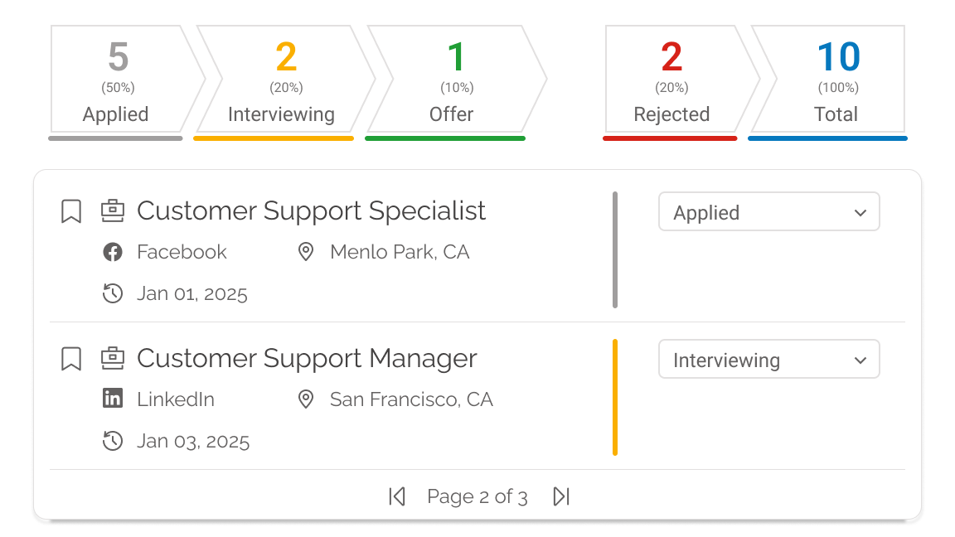Select the Applied stage in the funnel
The width and height of the screenshot is (955, 537).
click(116, 79)
